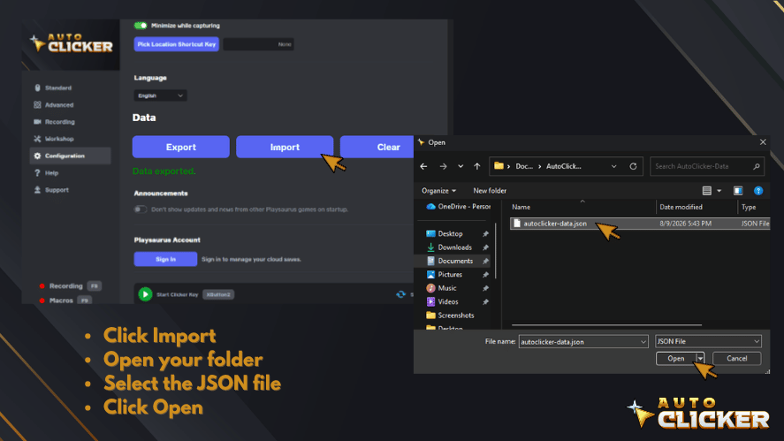Expand the address bar history dropdown
Screen dimensions: 784x441
[614, 166]
